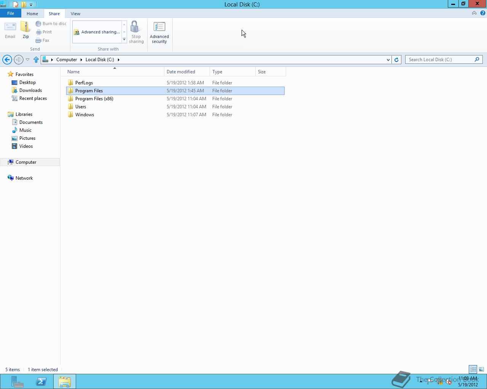Show hidden tray icons arrow

[x=421, y=382]
